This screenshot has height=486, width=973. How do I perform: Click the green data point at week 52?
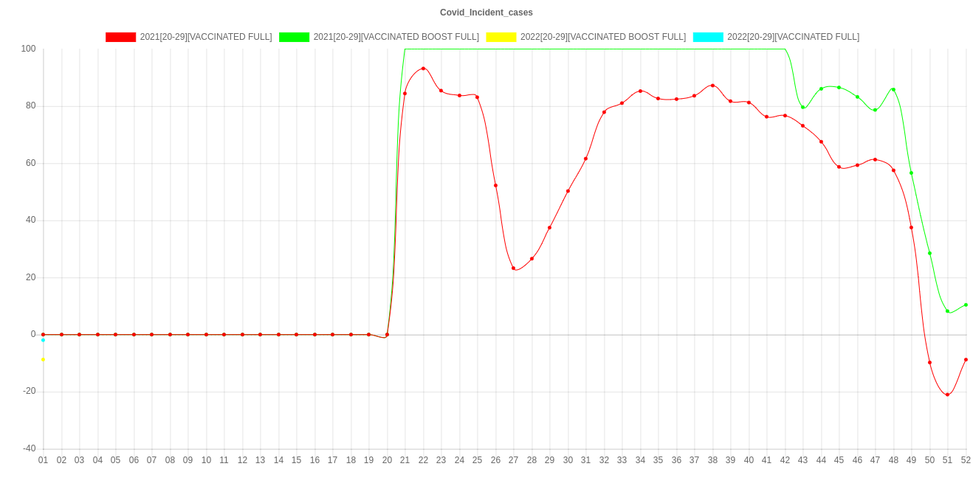pyautogui.click(x=966, y=305)
